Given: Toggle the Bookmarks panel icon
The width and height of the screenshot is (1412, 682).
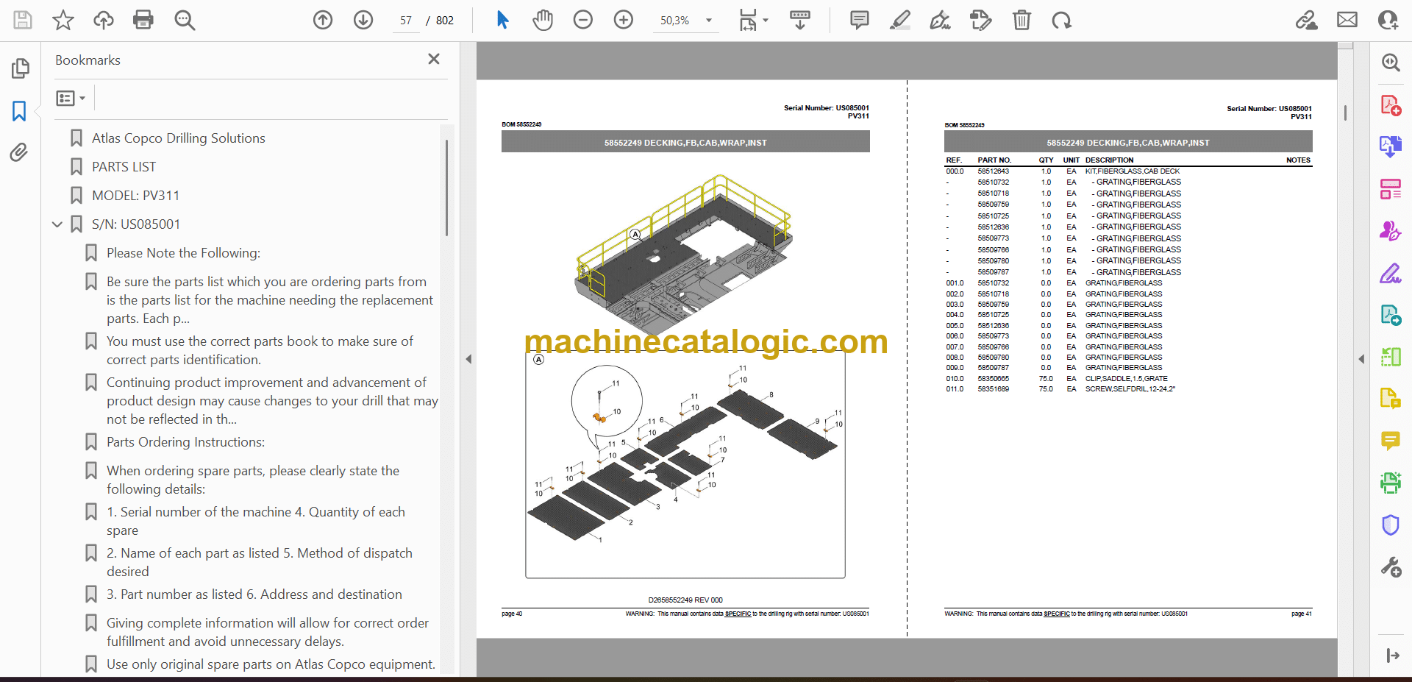Looking at the screenshot, I should click(x=20, y=111).
